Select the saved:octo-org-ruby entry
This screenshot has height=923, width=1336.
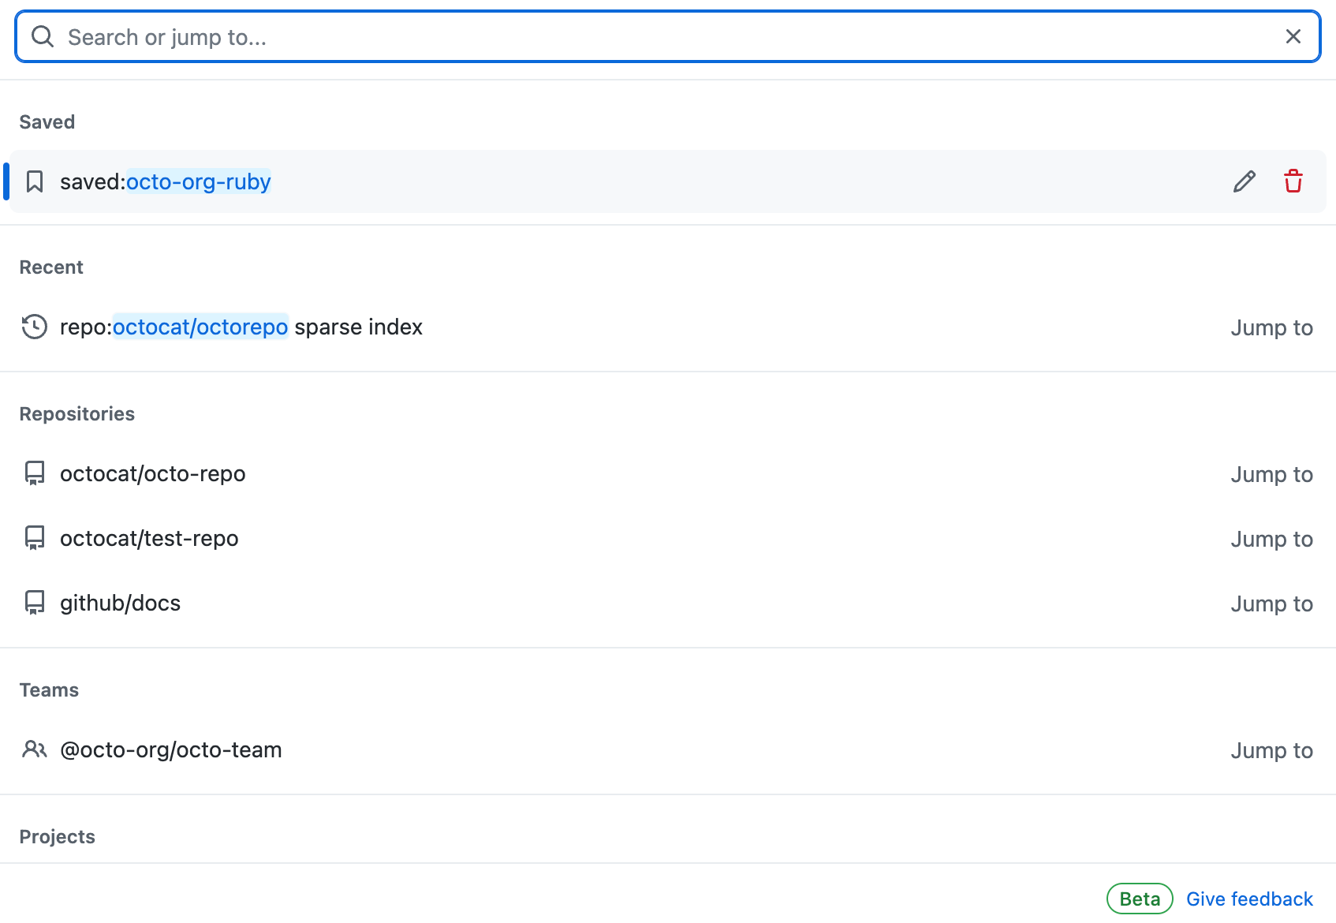[165, 181]
